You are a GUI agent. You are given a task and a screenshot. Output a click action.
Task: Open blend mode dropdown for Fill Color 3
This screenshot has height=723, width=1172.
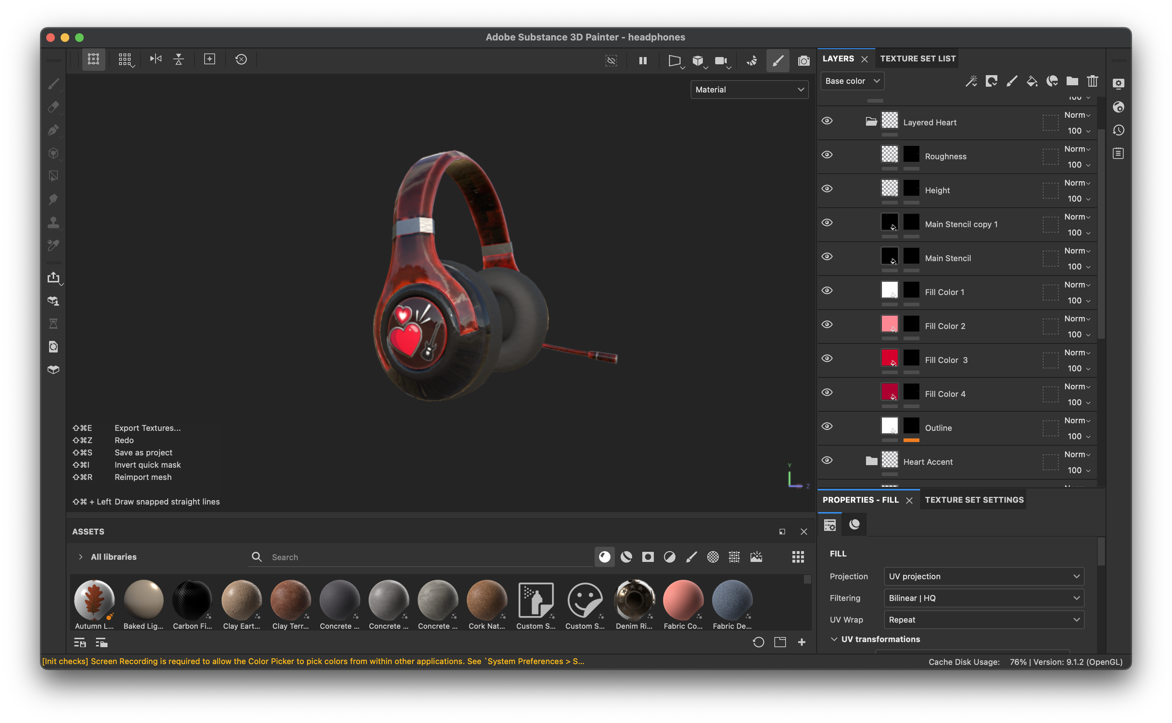[1077, 353]
